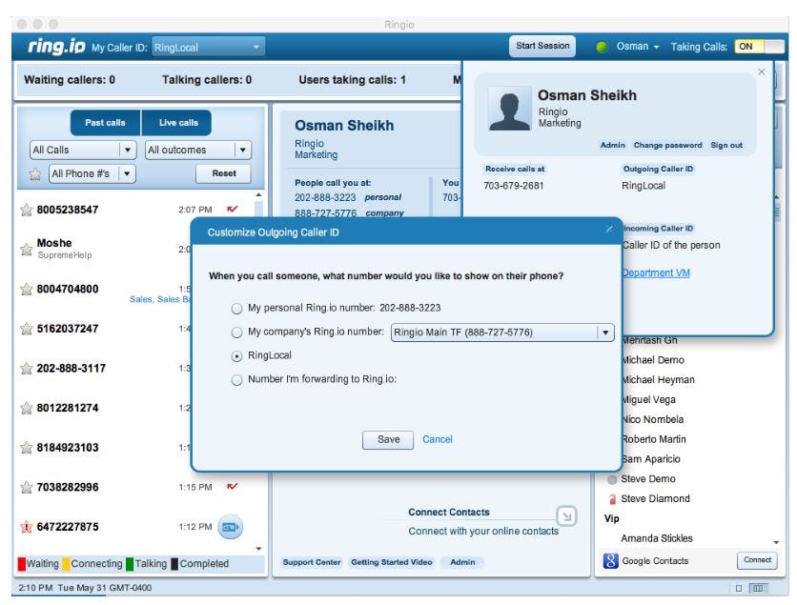Click up arrow of call list scrollbar

[x=258, y=195]
